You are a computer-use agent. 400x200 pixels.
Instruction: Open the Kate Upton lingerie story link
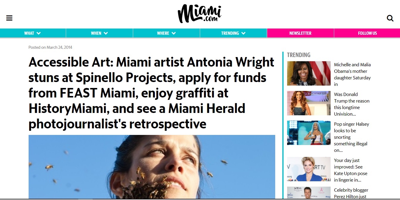pos(351,170)
